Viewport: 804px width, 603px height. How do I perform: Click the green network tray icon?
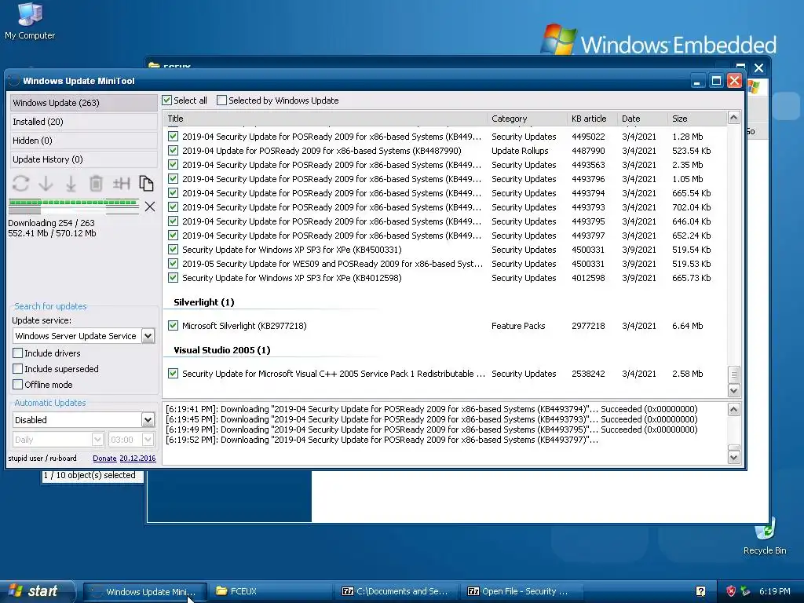[x=745, y=591]
